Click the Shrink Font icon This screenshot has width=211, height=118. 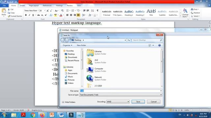pos(51,10)
